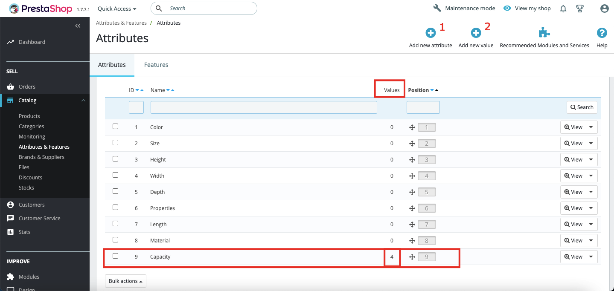This screenshot has height=291, width=614.
Task: Open the action dropdown arrow for Size row
Action: (x=591, y=144)
